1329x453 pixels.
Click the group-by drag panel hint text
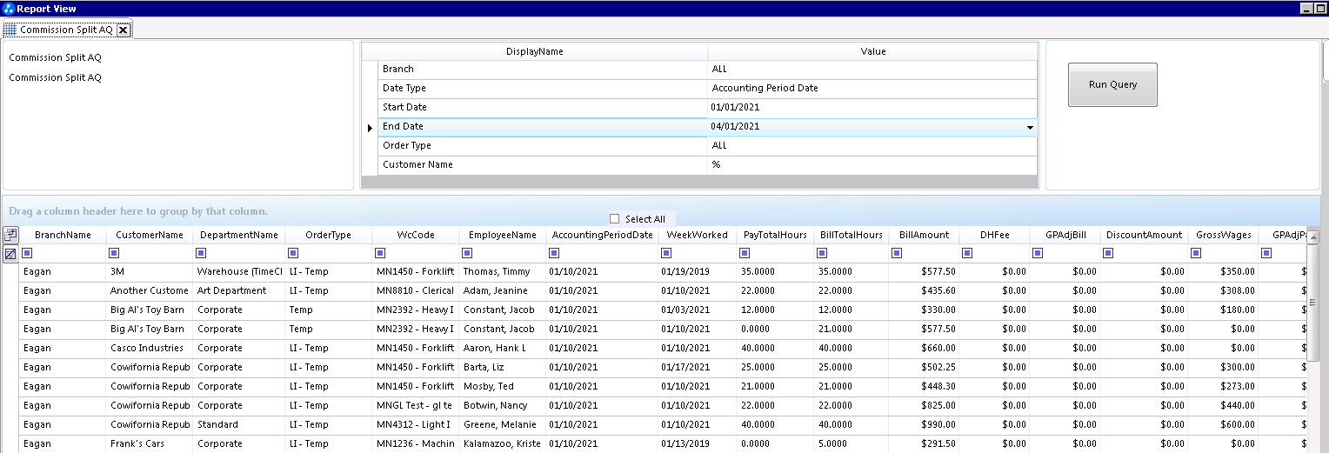coord(138,211)
